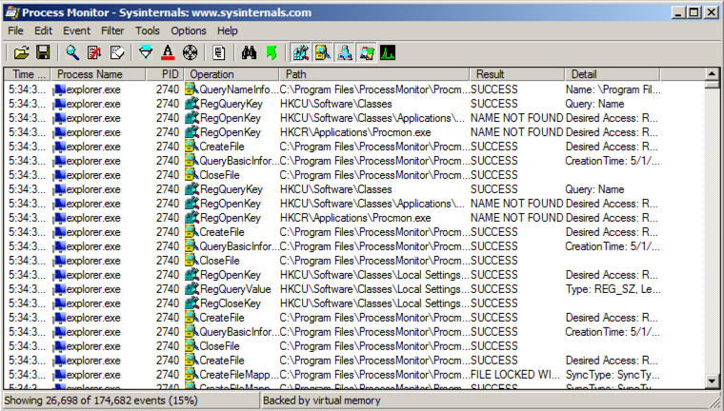
Task: Click the 'Showing 26,698 of 174,682 events' status
Action: (101, 401)
